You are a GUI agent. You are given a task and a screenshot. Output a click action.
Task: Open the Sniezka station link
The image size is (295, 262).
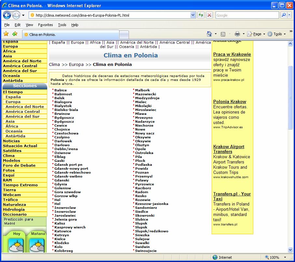(x=142, y=235)
